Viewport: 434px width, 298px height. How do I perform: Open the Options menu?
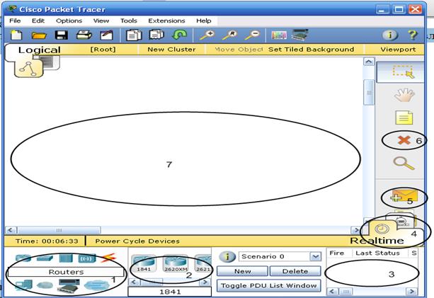point(69,21)
